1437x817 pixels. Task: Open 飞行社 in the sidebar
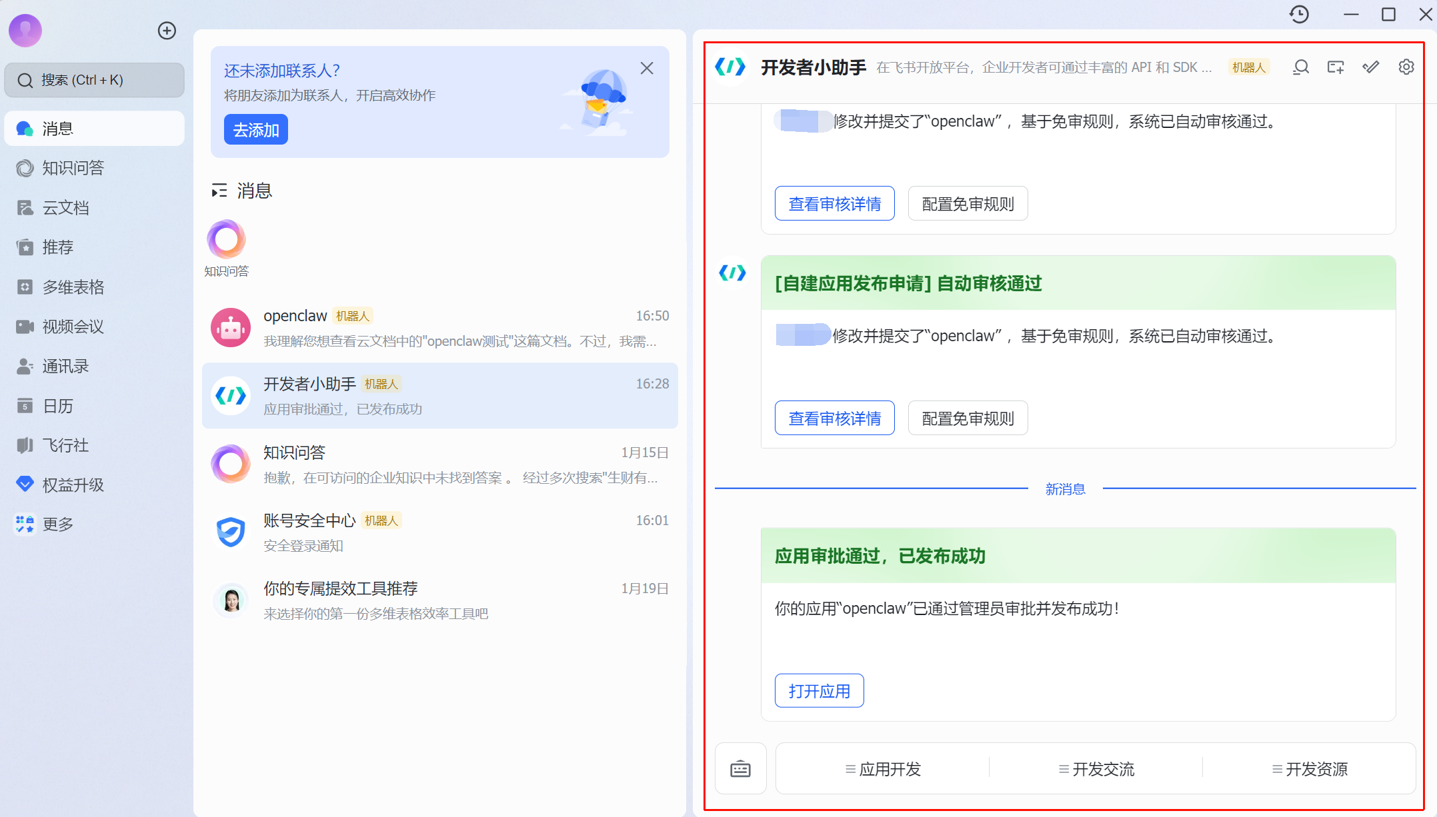(x=94, y=445)
